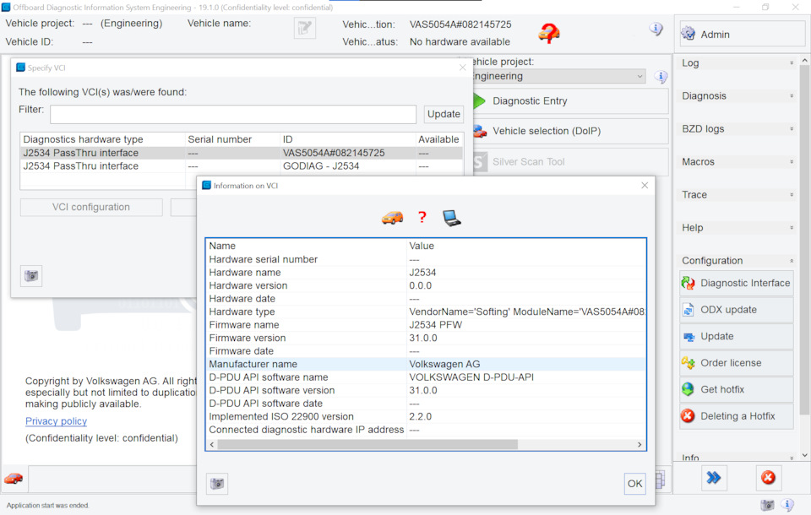The width and height of the screenshot is (811, 515).
Task: Click the camera screenshot icon in Specify VCI dialog
Action: [x=31, y=275]
